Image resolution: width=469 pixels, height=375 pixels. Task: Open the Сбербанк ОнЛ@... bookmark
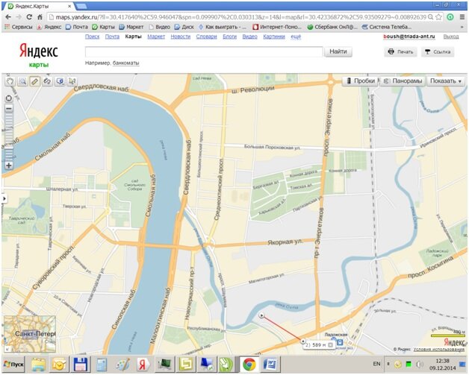[x=332, y=27]
